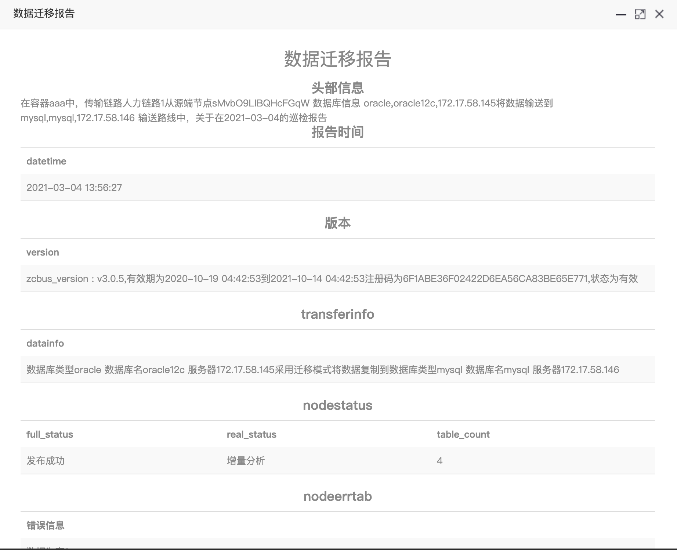Close the data migration report dialog
Viewport: 677px width, 550px height.
[x=659, y=14]
